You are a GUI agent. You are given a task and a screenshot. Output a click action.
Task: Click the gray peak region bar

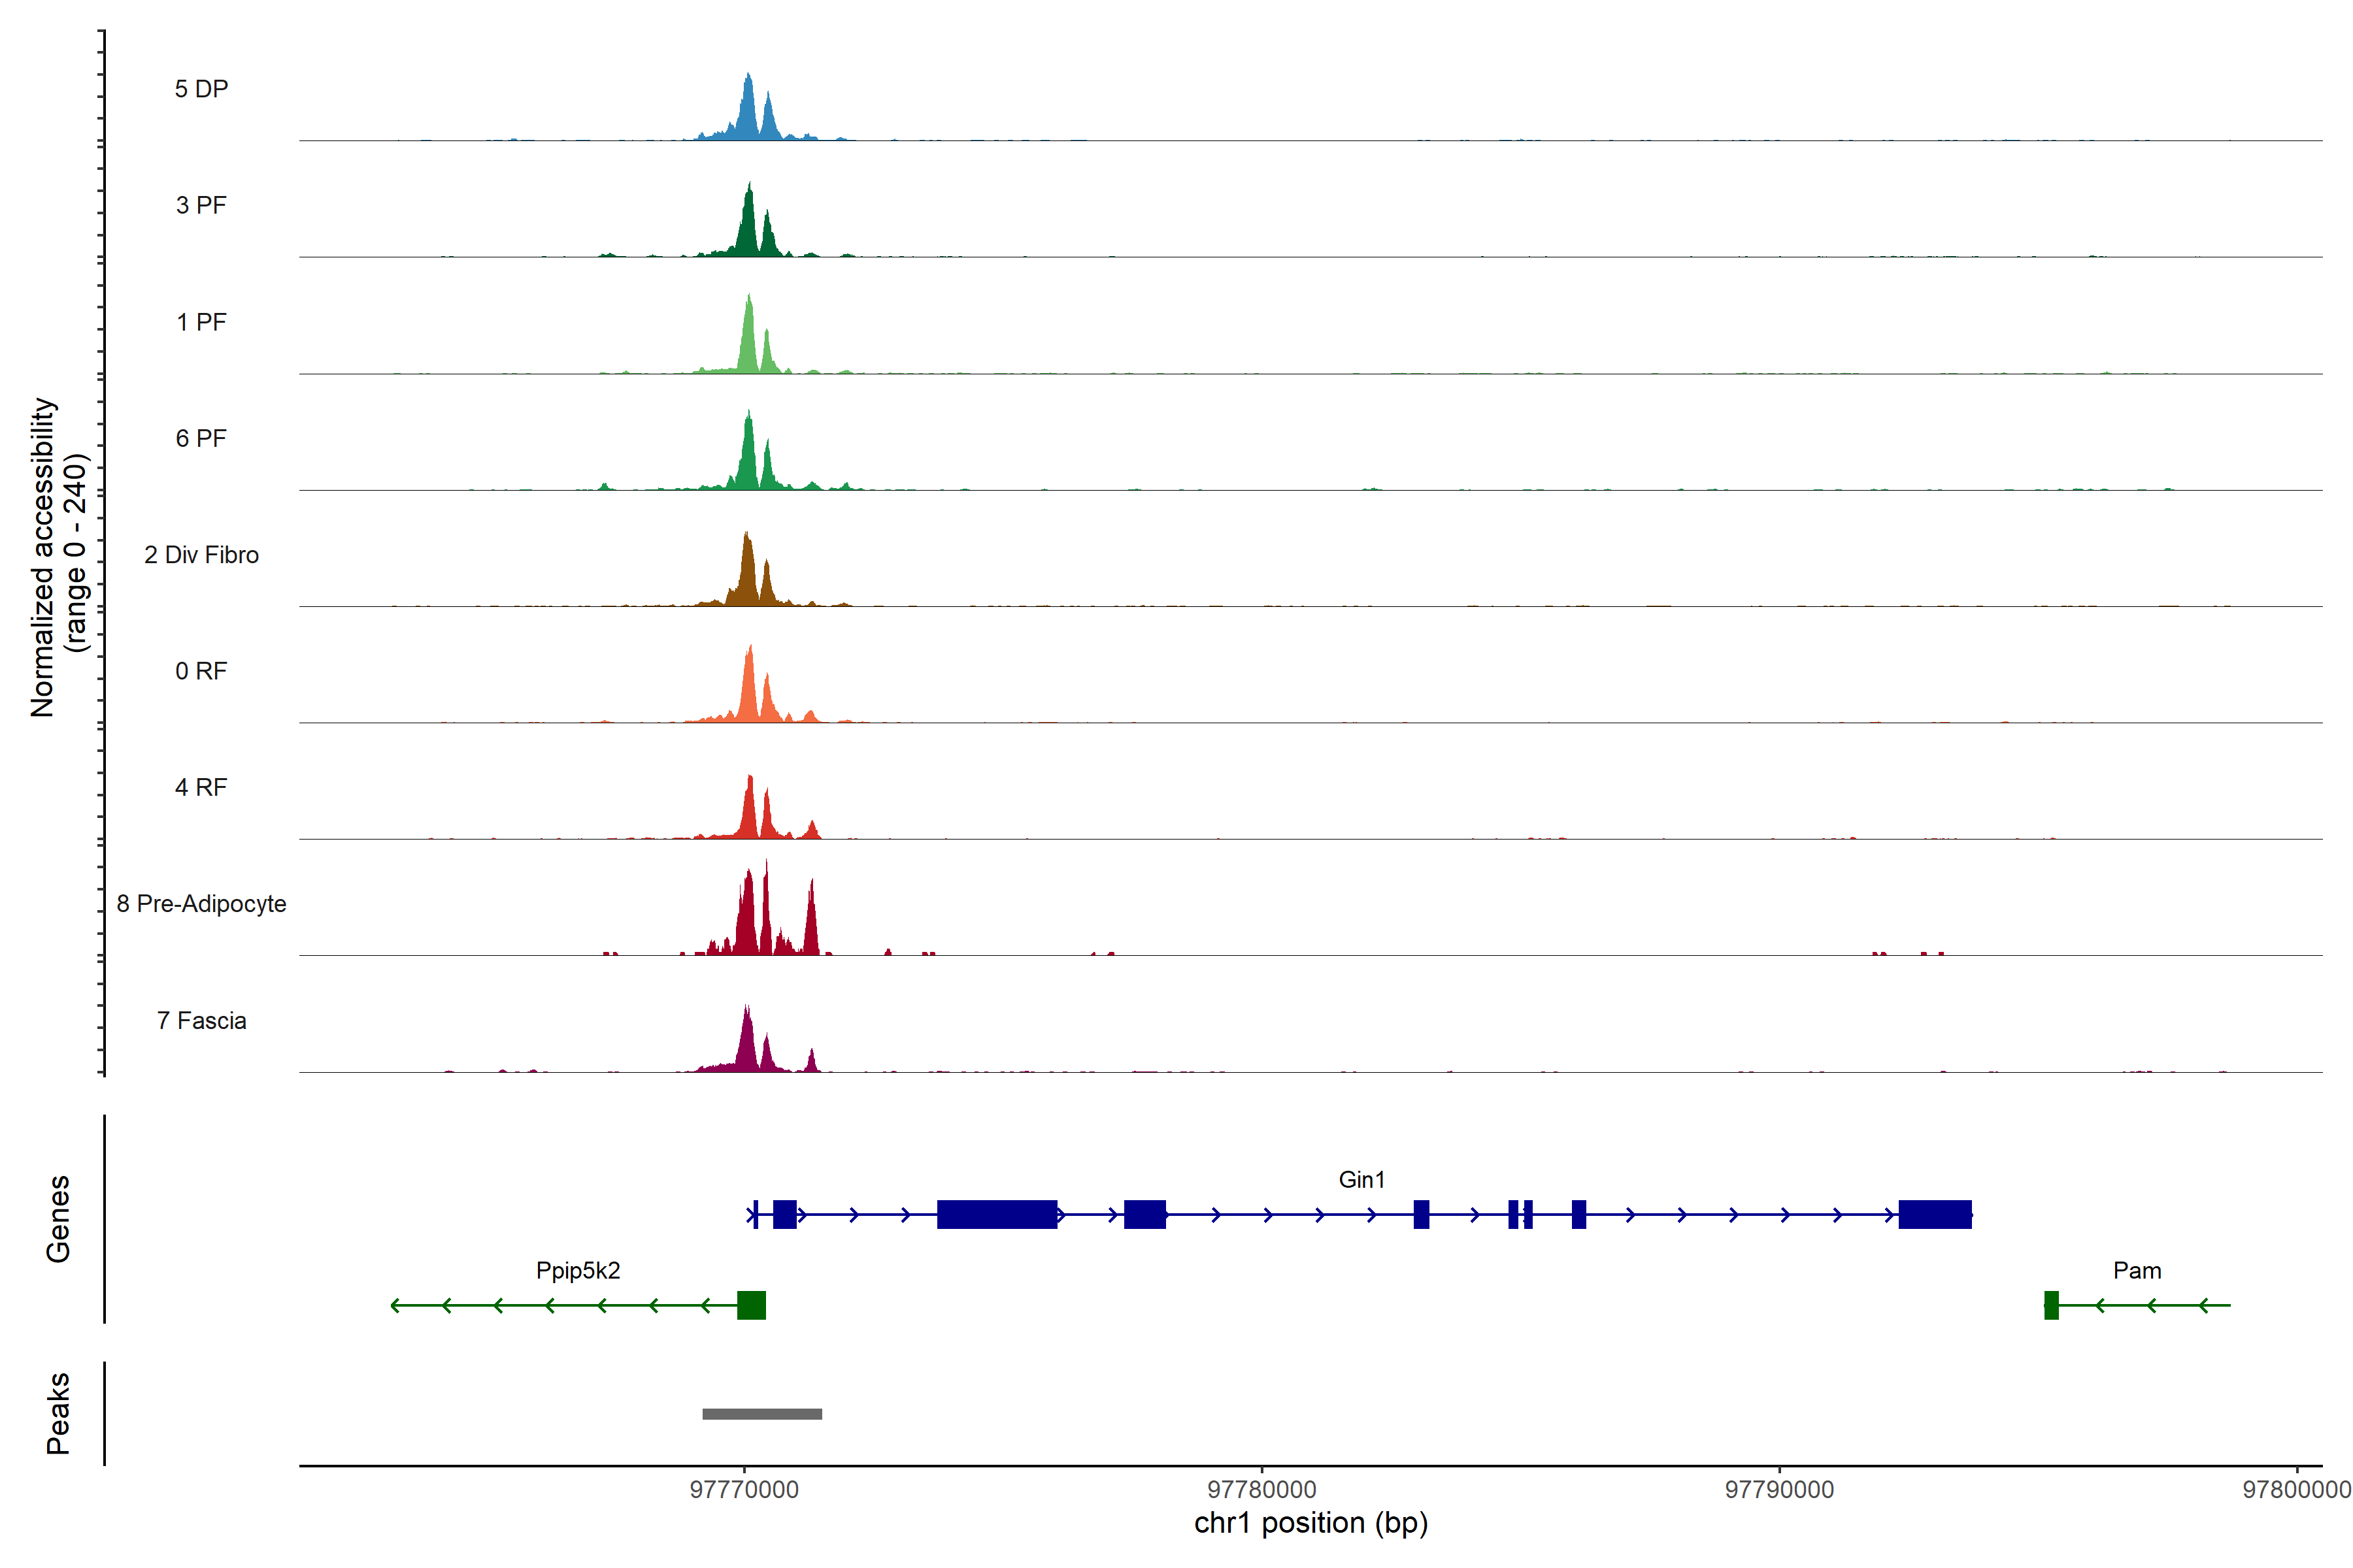click(x=761, y=1413)
